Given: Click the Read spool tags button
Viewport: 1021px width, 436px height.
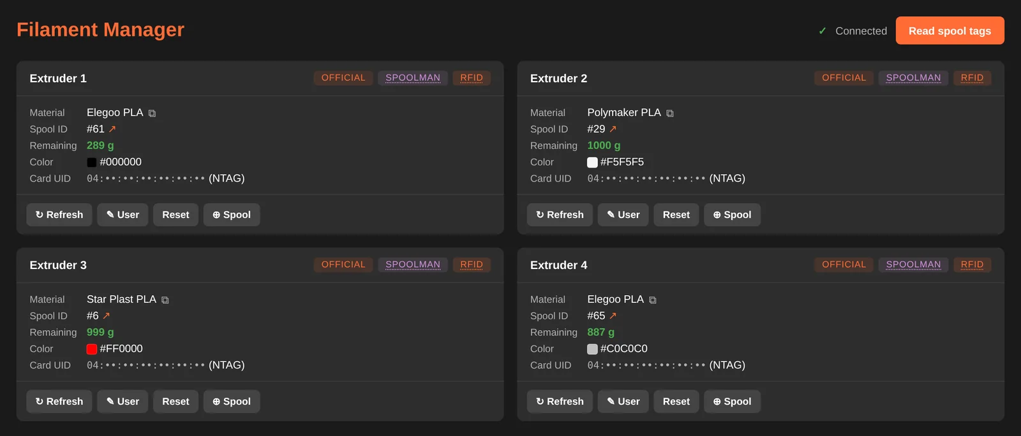Looking at the screenshot, I should (x=950, y=31).
